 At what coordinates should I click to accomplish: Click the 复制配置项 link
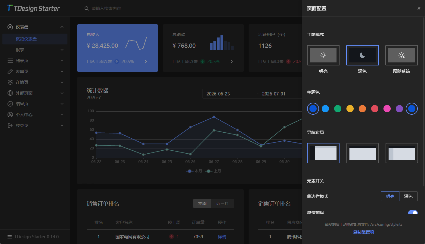[364, 232]
